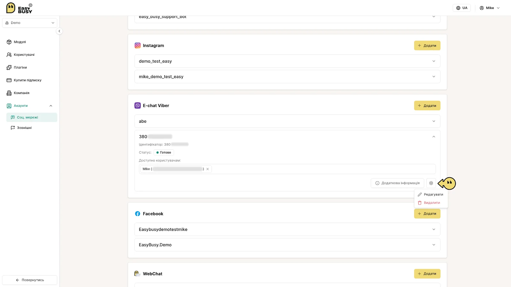Collapse sidebar with the arrow icon
Image resolution: width=511 pixels, height=287 pixels.
coord(59,31)
